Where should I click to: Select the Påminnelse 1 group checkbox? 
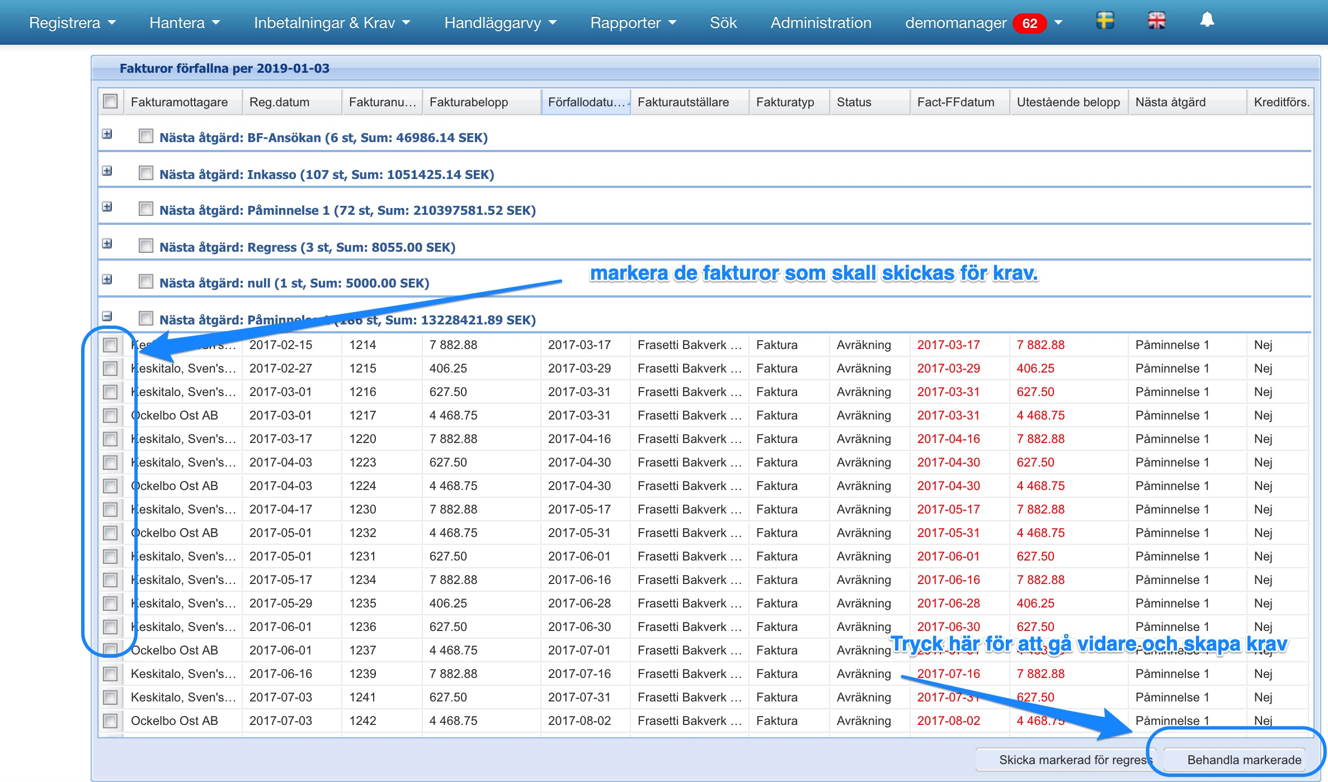click(x=146, y=209)
